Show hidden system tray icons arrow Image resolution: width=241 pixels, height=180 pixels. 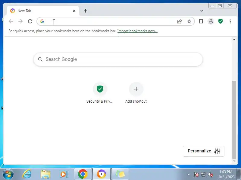189,174
